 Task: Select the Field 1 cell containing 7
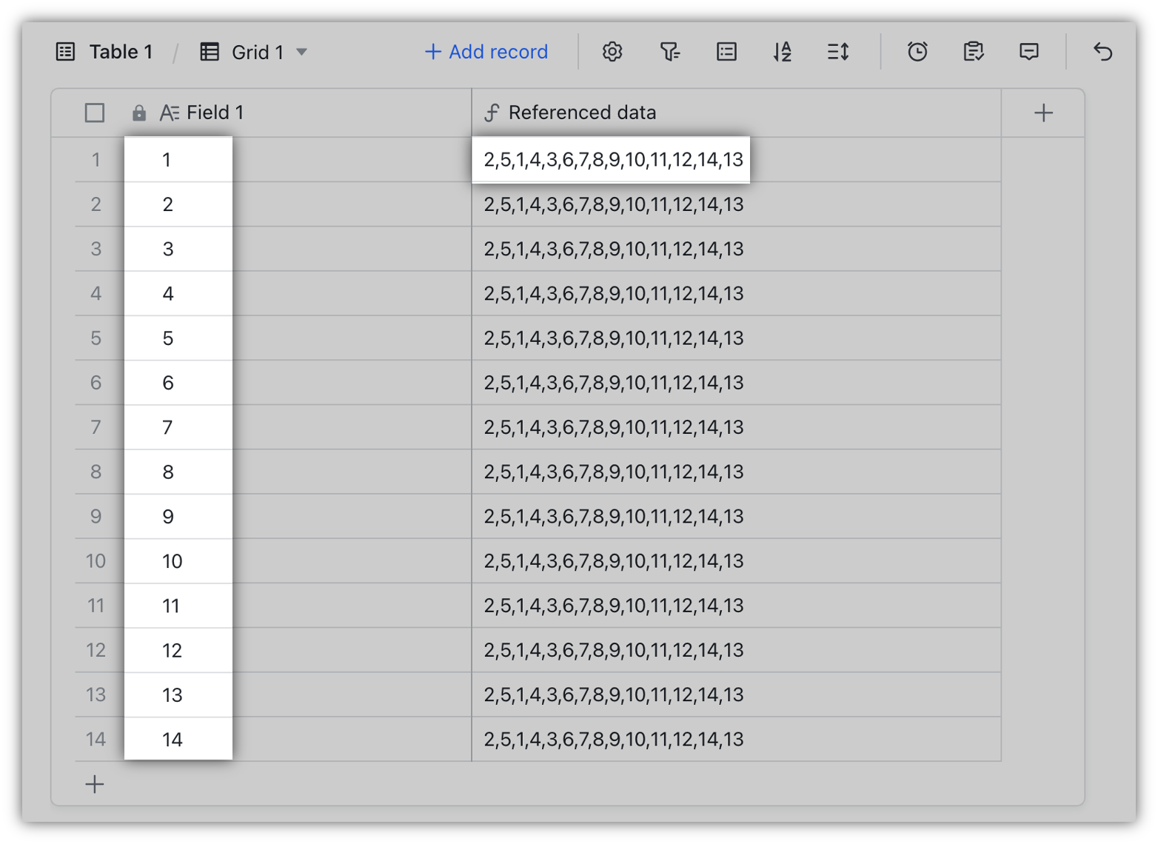178,427
